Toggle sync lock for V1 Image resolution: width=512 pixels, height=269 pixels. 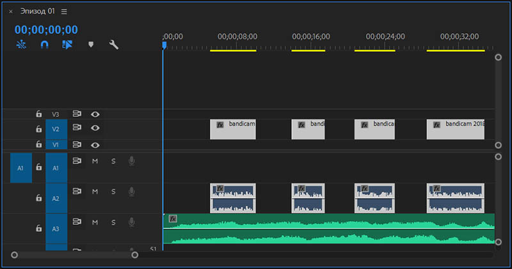77,144
